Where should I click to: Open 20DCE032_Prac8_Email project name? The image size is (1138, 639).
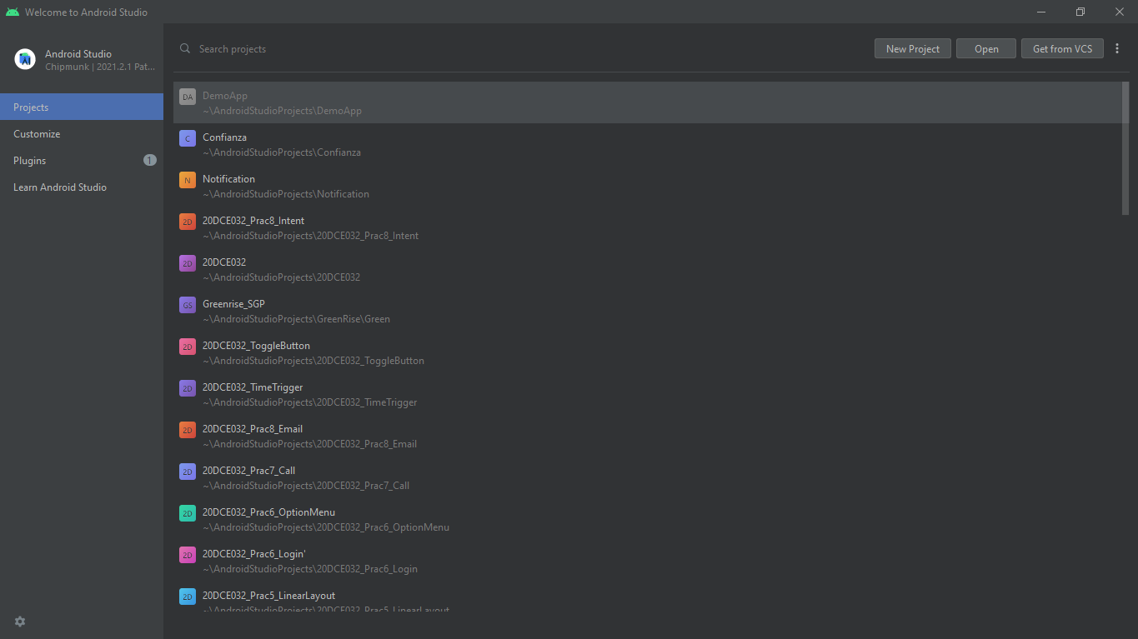253,429
